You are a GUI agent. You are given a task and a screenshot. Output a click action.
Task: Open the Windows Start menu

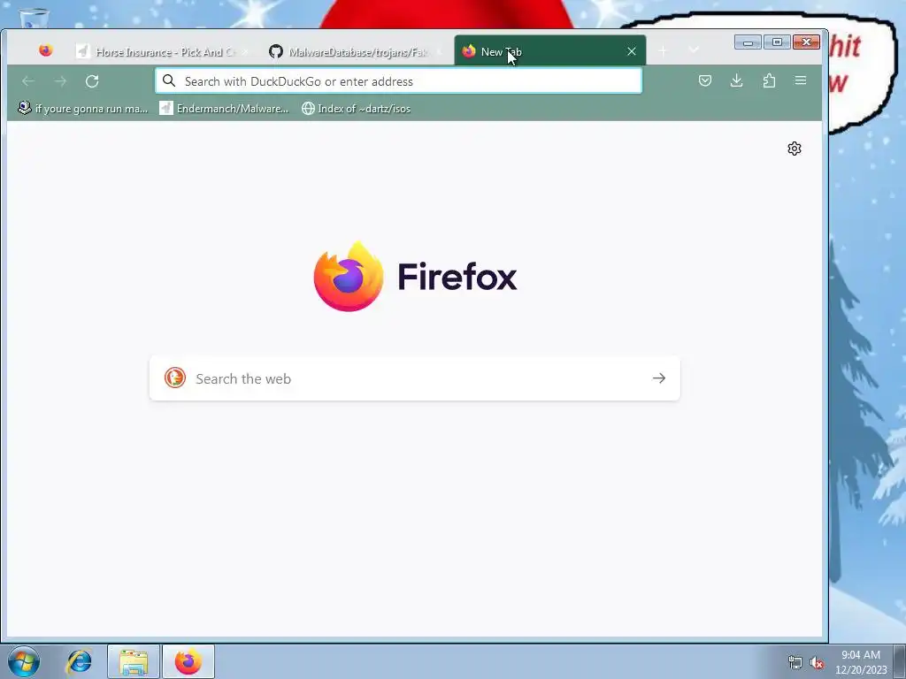(x=24, y=661)
